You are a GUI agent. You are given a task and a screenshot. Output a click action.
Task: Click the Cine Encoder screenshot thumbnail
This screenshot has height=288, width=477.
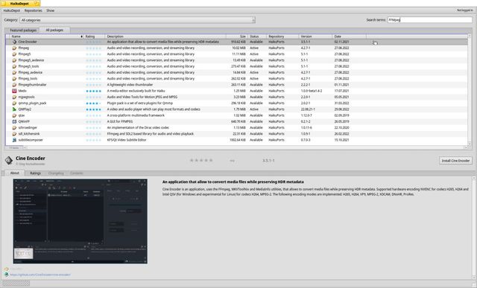point(80,221)
